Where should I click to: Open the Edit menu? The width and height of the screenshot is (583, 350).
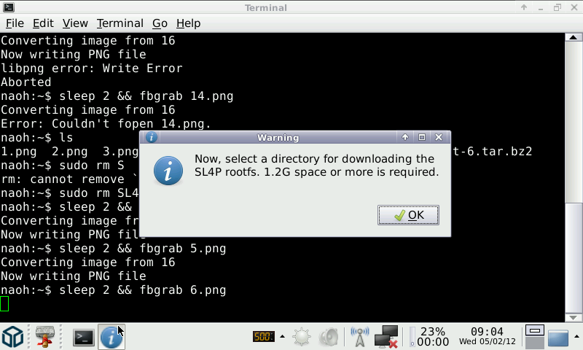coord(43,23)
